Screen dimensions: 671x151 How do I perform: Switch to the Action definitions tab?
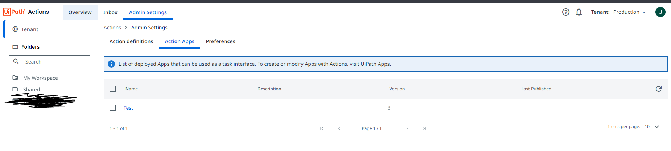131,41
